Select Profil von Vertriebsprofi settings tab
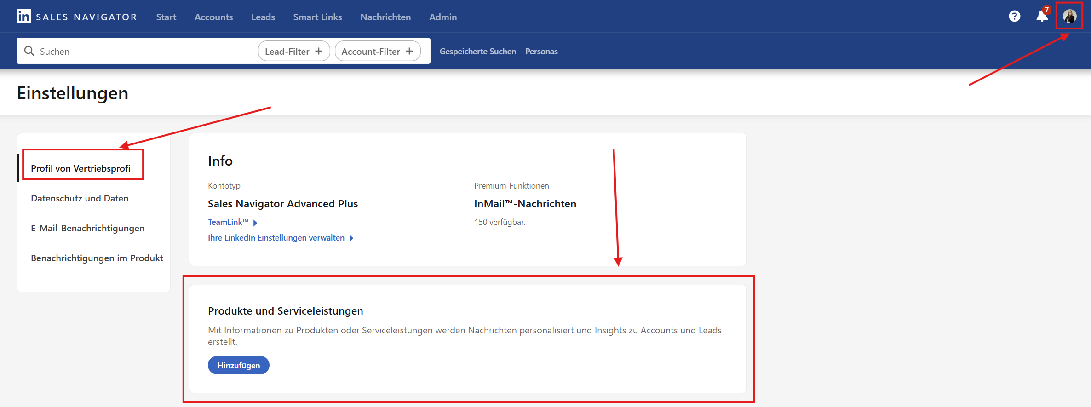Image resolution: width=1091 pixels, height=407 pixels. click(x=80, y=168)
